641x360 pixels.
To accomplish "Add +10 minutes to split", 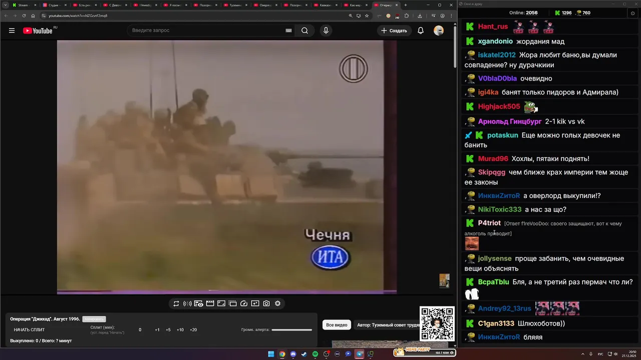I will 180,330.
